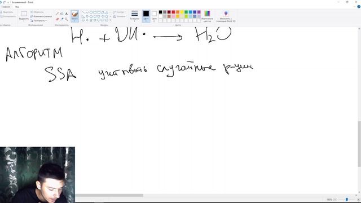Image resolution: width=361 pixels, height=203 pixels.
Task: Click the vertical scrollbar up arrow
Action: click(x=359, y=29)
